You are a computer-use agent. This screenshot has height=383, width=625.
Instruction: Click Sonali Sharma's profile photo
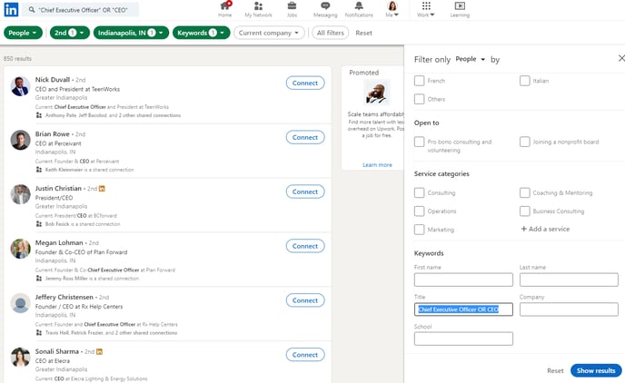[20, 357]
